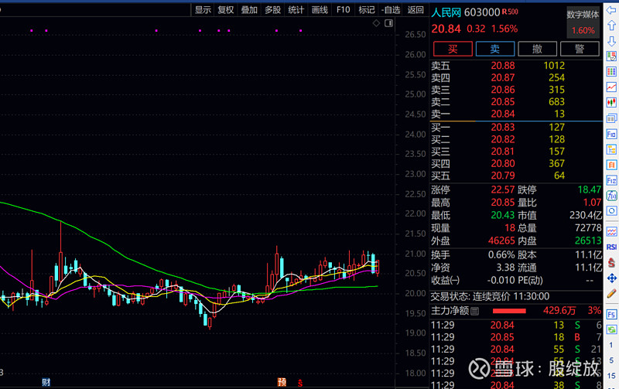
Task: Click the diamond icon above the chart
Action: click(376, 23)
